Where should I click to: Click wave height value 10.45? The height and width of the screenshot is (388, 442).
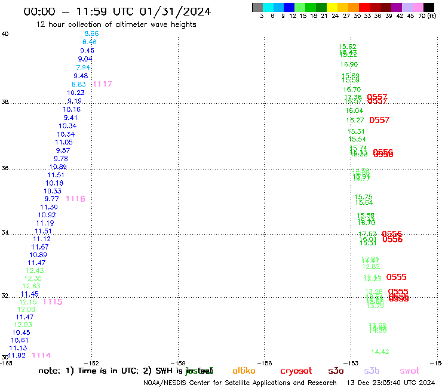21,332
